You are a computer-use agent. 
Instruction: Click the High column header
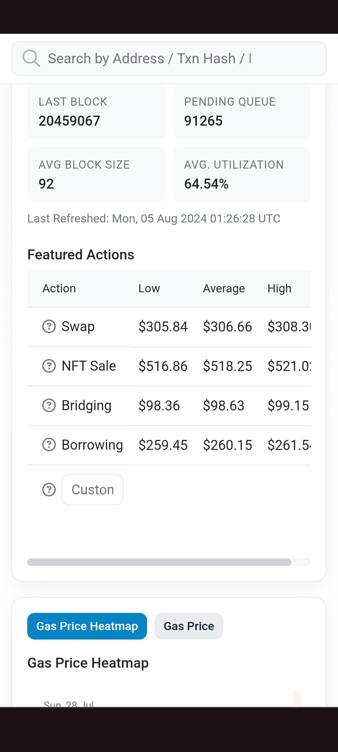(279, 288)
